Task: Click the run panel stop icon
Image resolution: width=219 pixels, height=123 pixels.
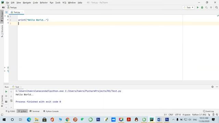Action: (x=6, y=96)
